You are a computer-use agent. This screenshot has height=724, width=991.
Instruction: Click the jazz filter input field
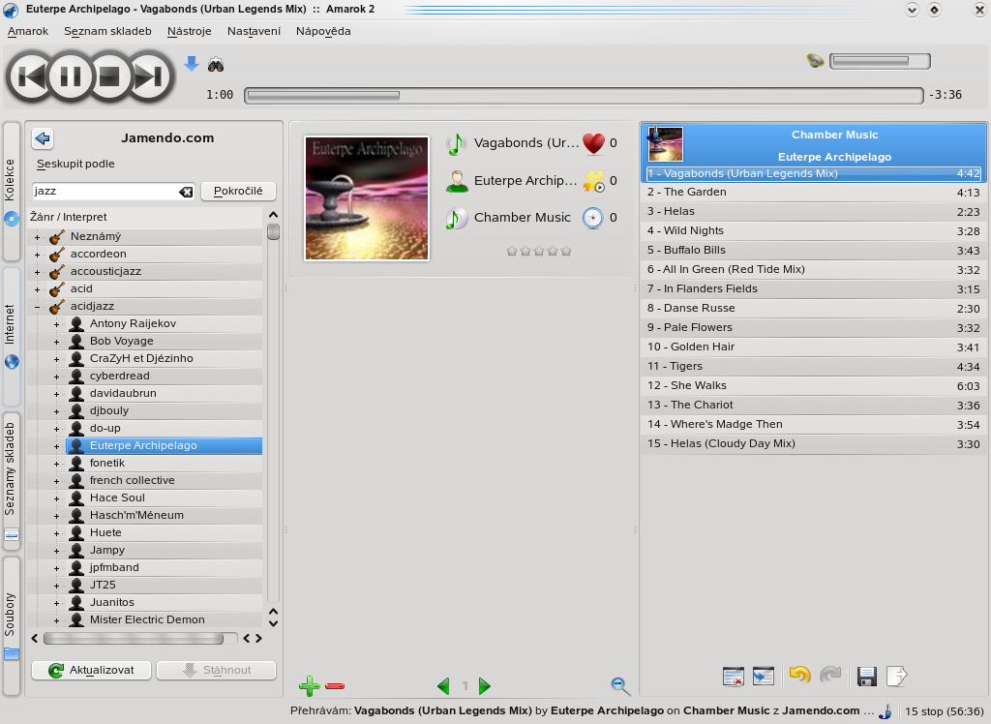[105, 191]
